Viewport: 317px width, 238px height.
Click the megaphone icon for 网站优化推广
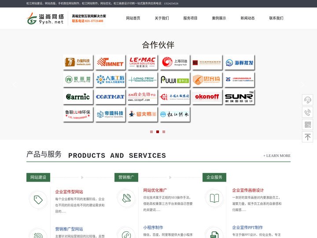(x=126, y=198)
